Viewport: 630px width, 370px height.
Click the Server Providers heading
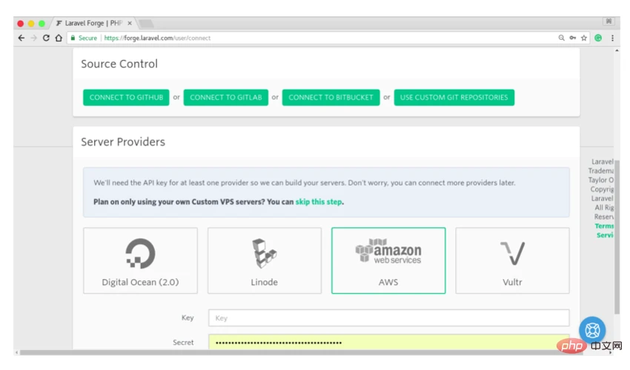[x=123, y=141]
